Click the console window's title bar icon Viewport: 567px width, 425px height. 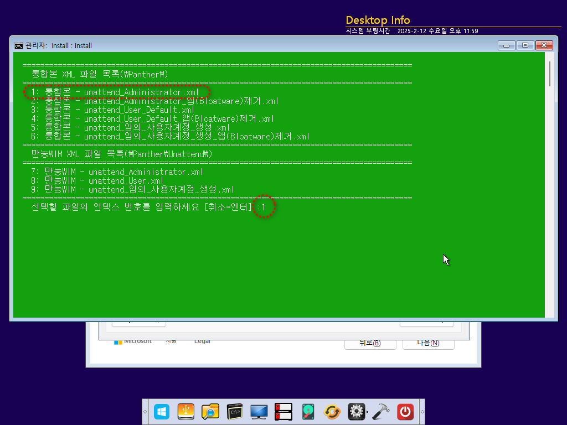click(x=18, y=45)
